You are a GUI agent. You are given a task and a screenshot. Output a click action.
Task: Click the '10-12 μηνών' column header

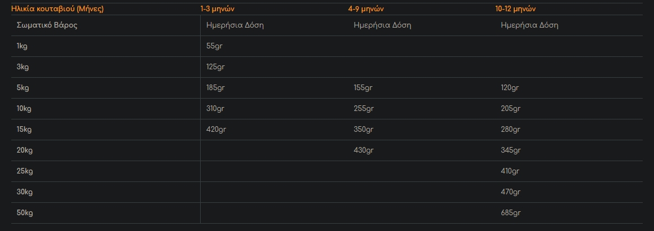coord(515,9)
